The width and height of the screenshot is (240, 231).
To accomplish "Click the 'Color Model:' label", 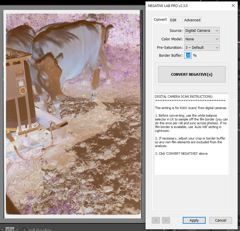I will tap(172, 39).
